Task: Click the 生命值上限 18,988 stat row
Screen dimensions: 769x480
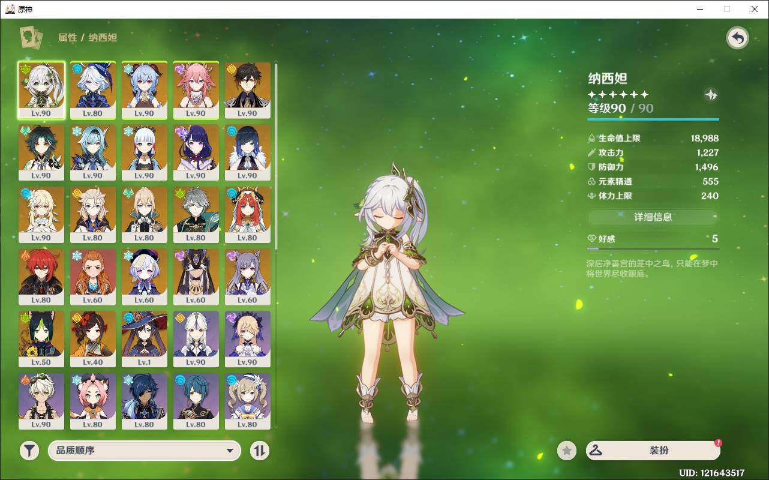Action: point(653,138)
